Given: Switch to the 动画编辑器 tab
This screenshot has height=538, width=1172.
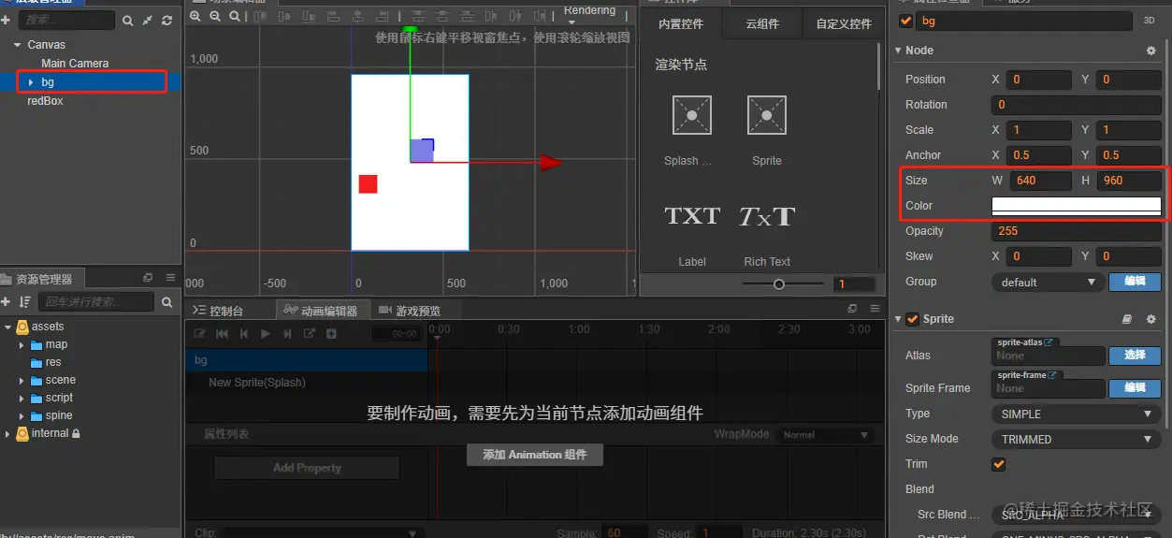Looking at the screenshot, I should click(321, 311).
